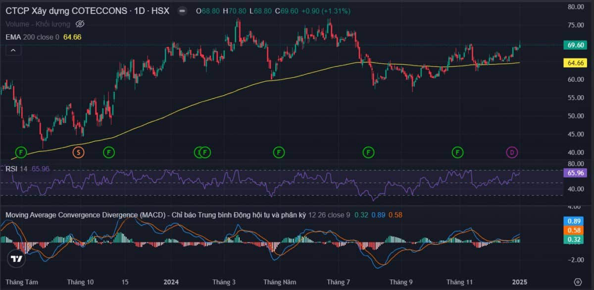Click the 55.00 price scale label
The width and height of the screenshot is (594, 290).
[576, 98]
